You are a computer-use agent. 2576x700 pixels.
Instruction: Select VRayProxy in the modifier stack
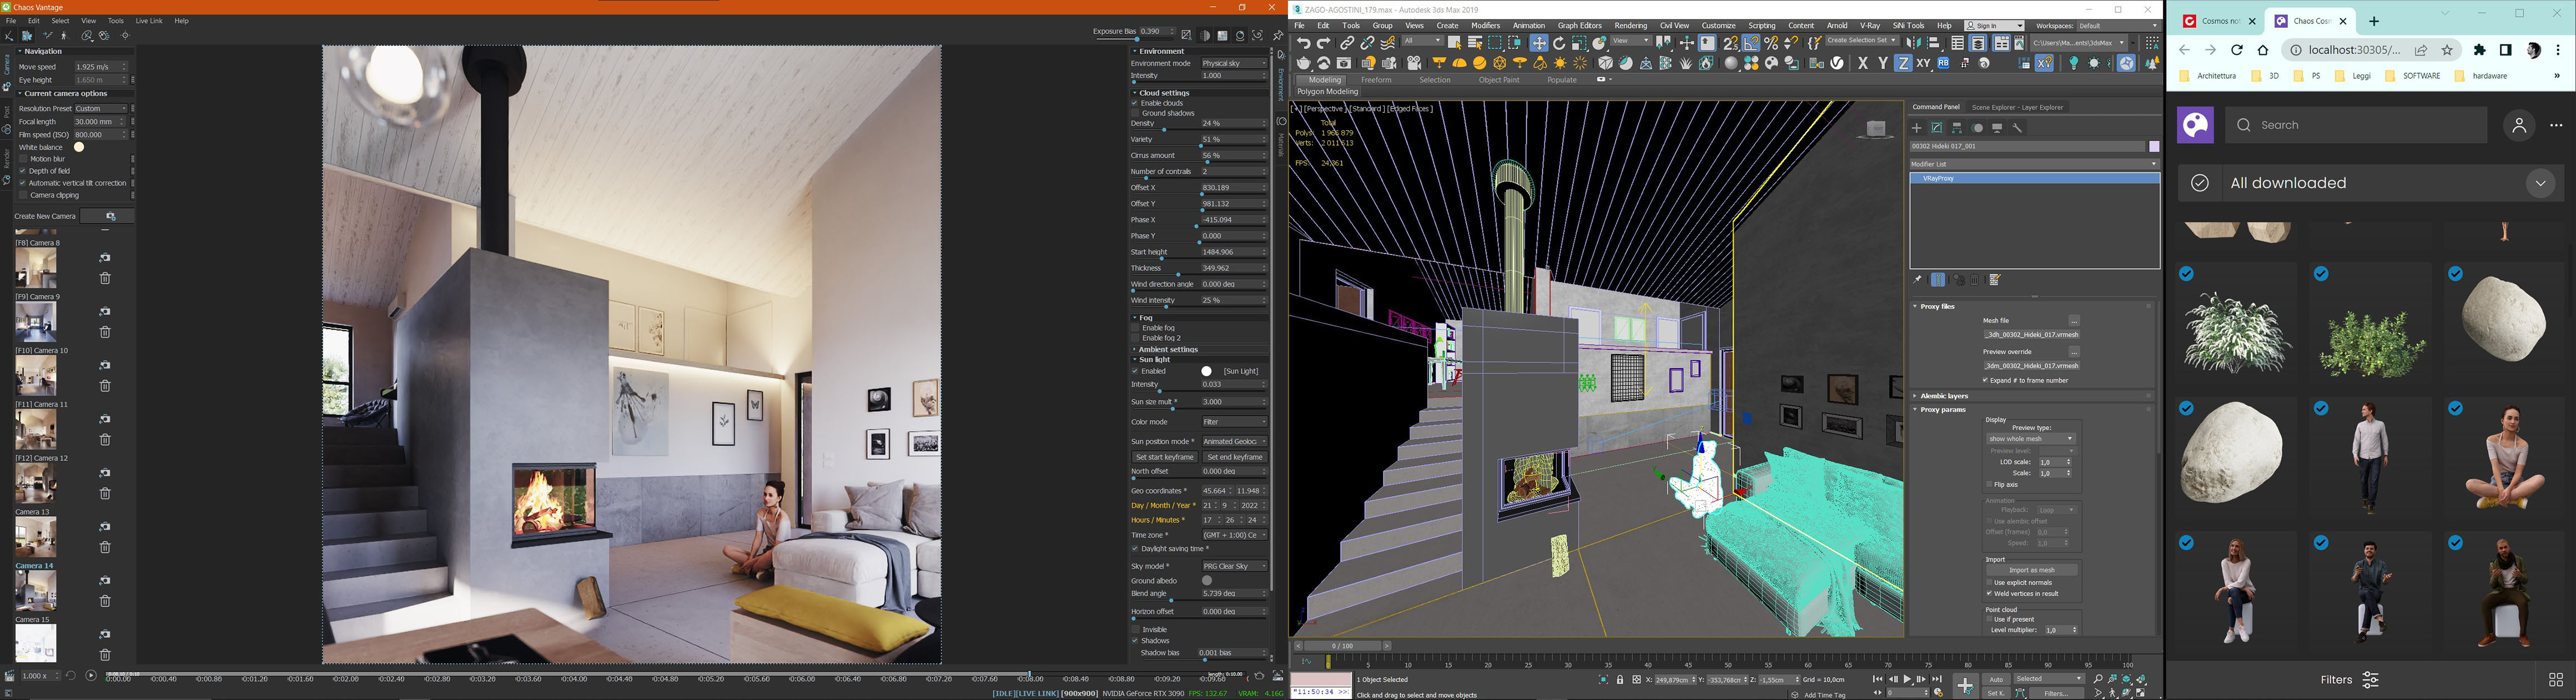tap(2034, 178)
